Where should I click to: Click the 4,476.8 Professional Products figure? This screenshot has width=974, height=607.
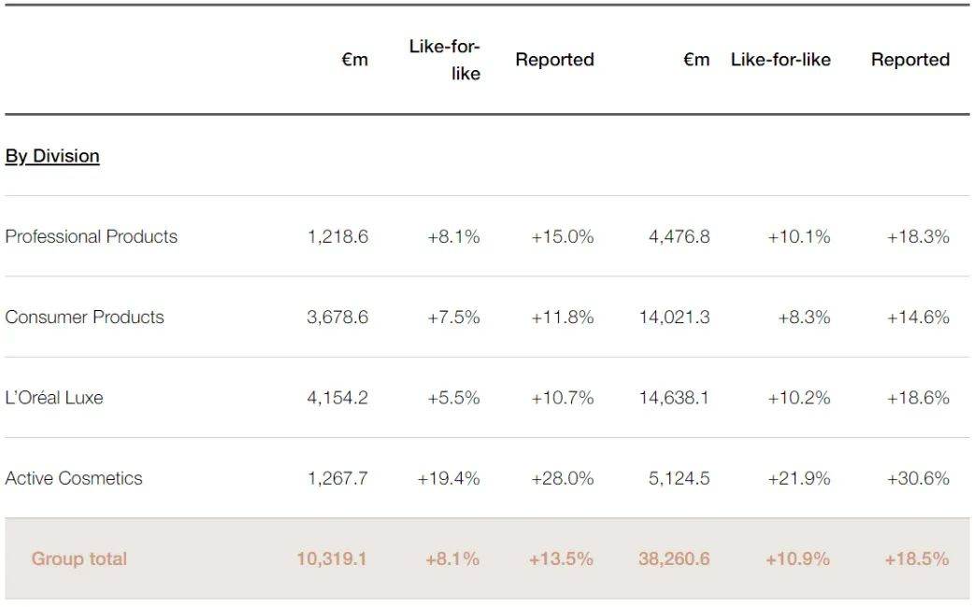click(x=679, y=236)
